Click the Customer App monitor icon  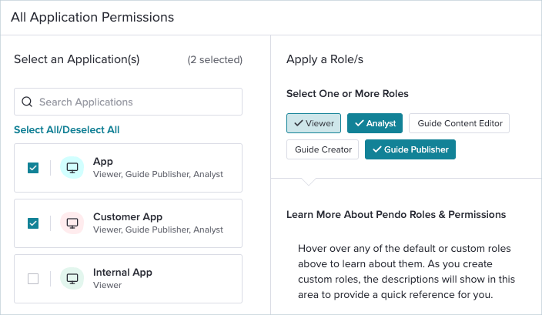72,223
